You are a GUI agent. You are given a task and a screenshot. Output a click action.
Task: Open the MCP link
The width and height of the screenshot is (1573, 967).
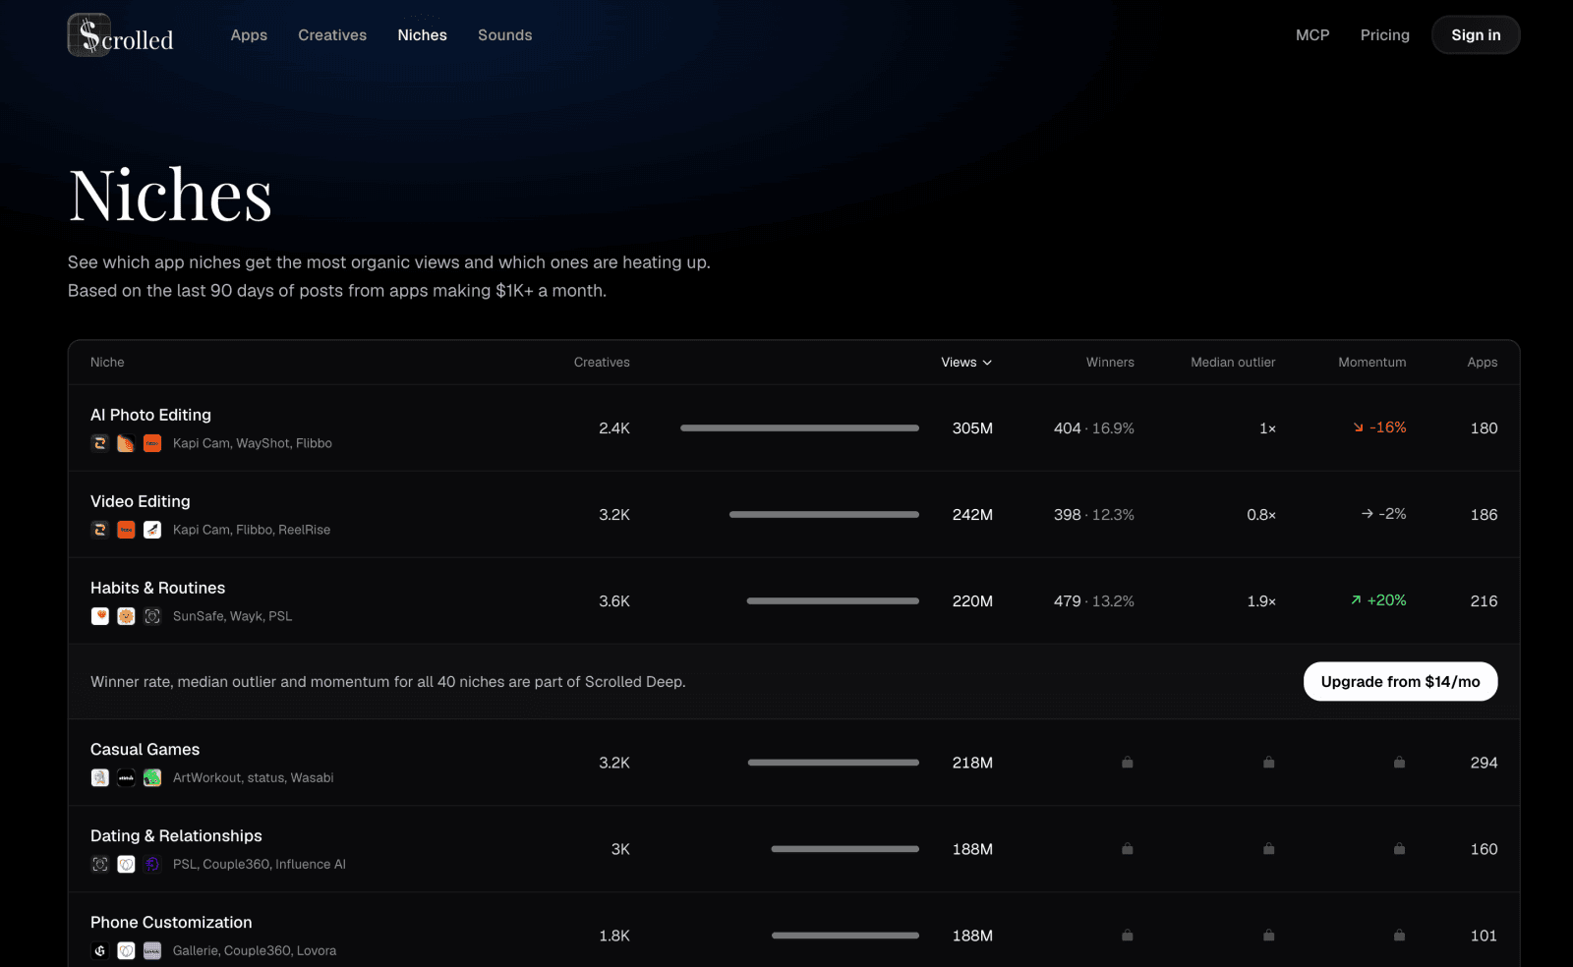pos(1312,35)
